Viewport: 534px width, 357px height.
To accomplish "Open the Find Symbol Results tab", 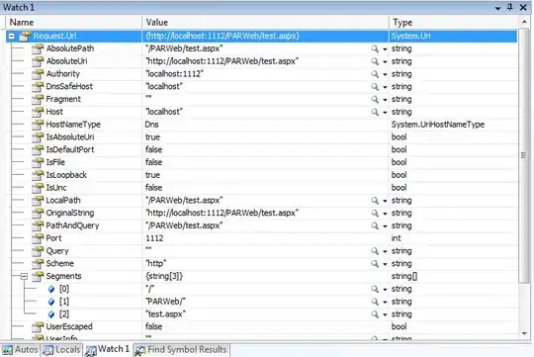I will coord(182,350).
